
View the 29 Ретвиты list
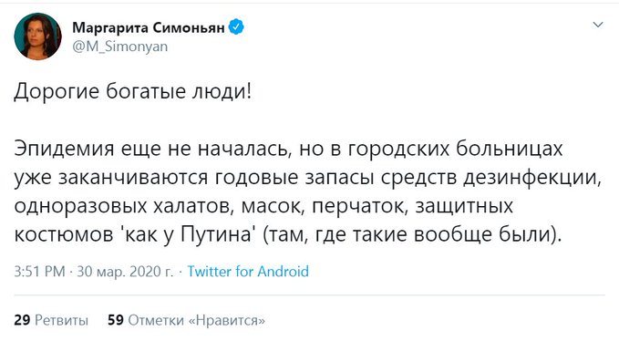click(x=51, y=320)
